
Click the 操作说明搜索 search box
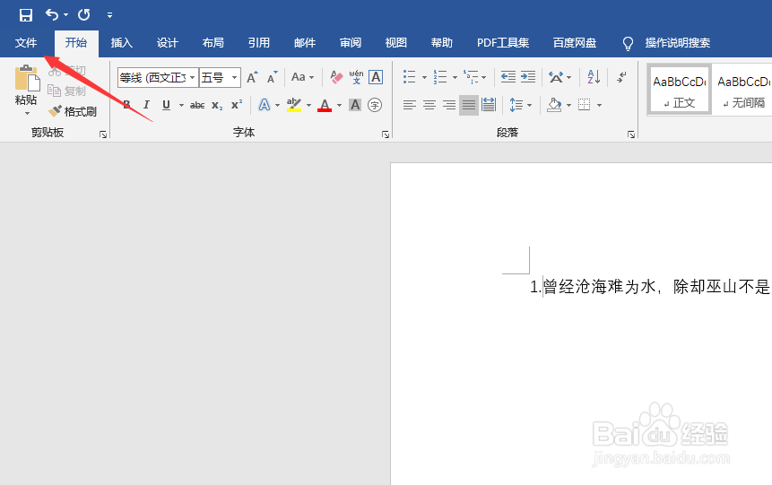coord(678,43)
